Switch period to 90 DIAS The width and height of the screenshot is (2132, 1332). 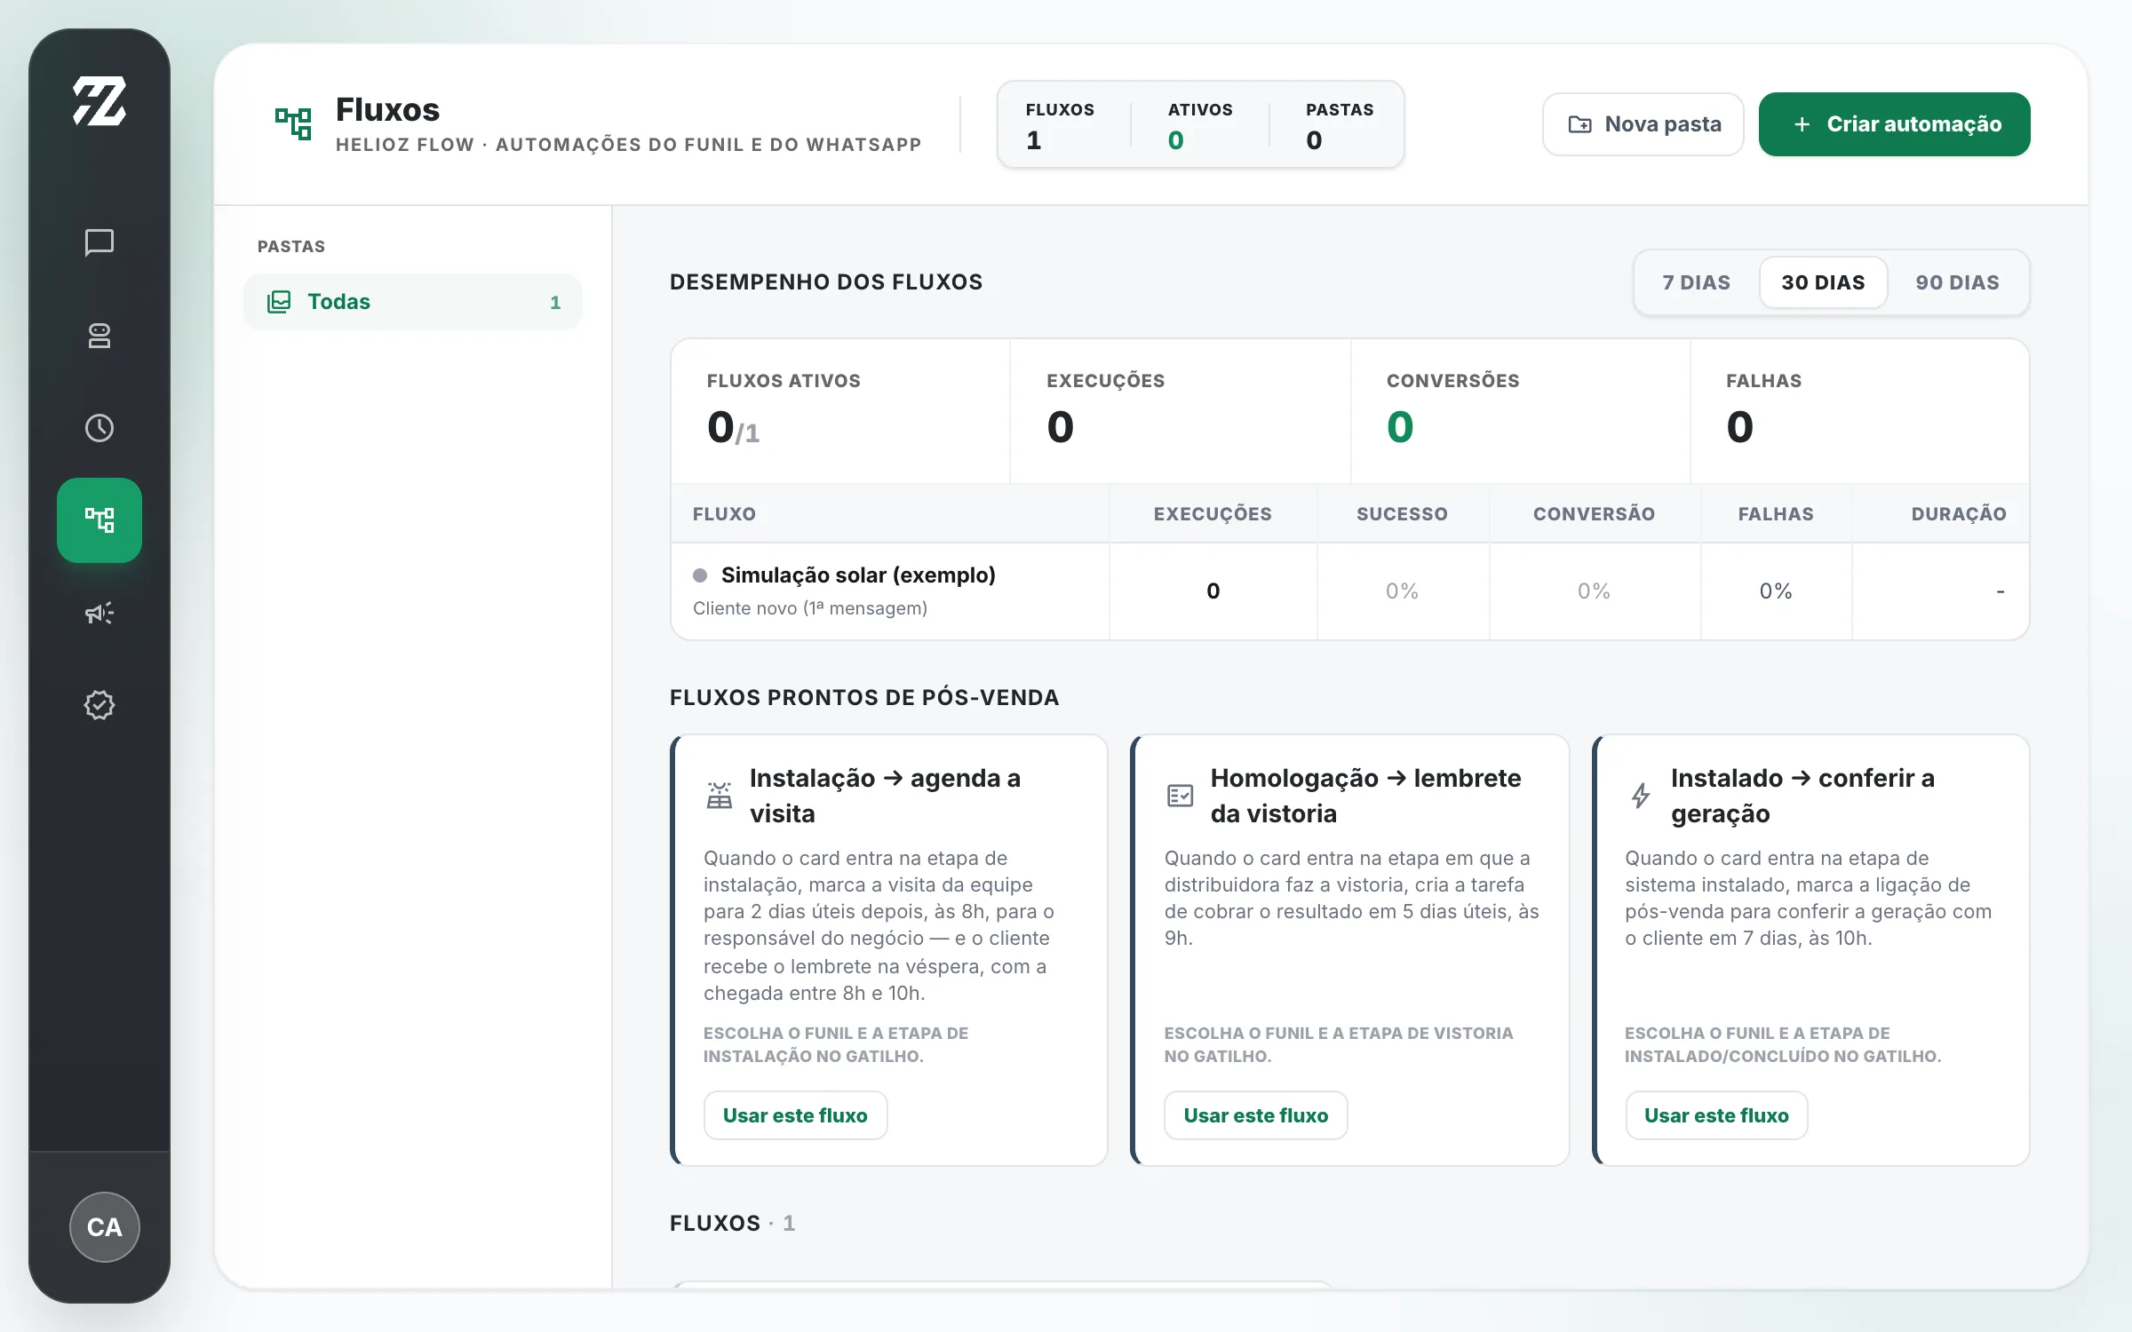pyautogui.click(x=1957, y=282)
